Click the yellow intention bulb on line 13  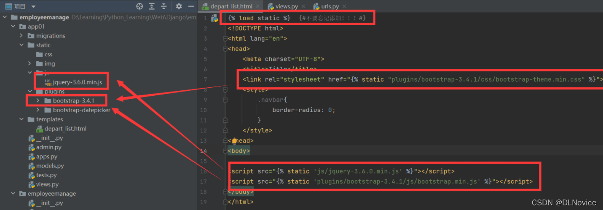coord(234,141)
